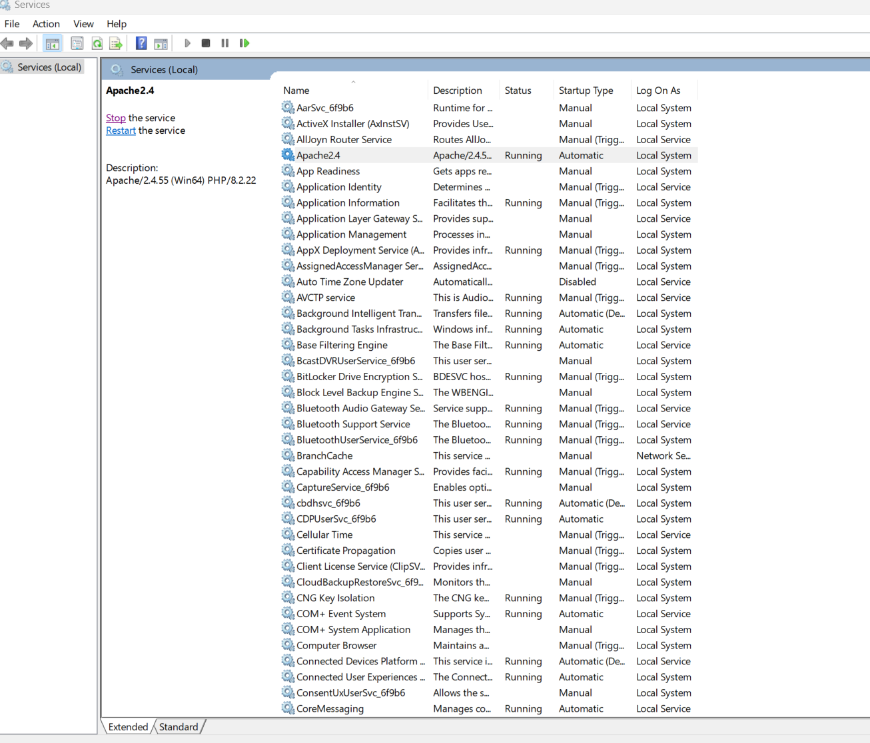The image size is (870, 743).
Task: Open the Action menu
Action: coord(46,24)
